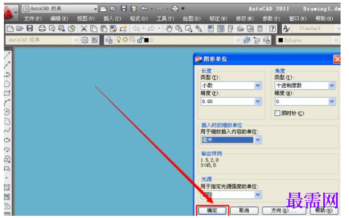This screenshot has width=349, height=218.
Task: Click the Plot printer icon in the Standard toolbar
Action: (42, 29)
